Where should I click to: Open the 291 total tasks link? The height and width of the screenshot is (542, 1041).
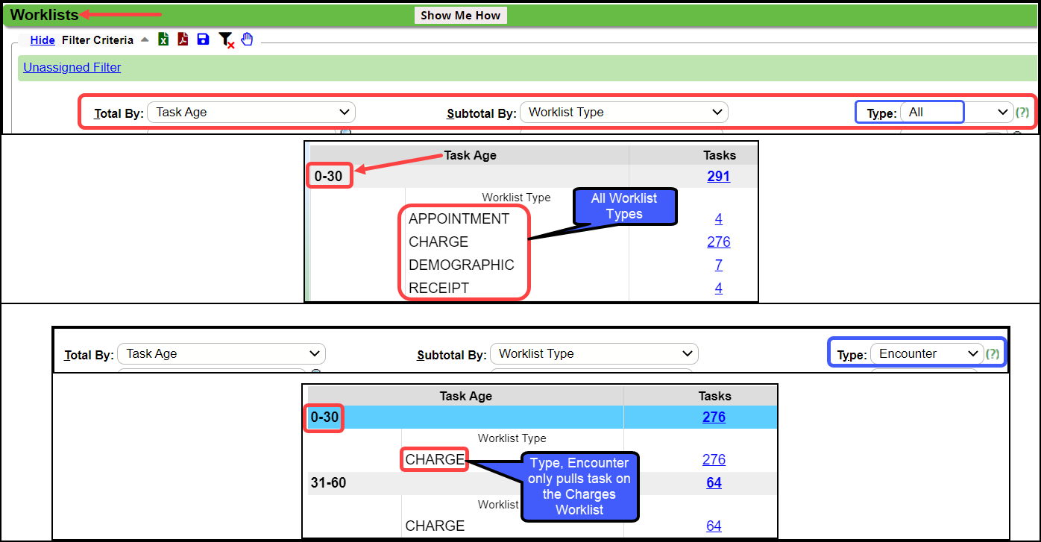718,176
